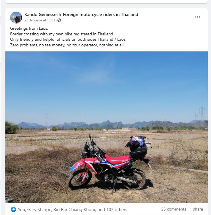Screen dimensions: 211x215
Task: Click the mountains in the photo background
Action: tap(112, 124)
